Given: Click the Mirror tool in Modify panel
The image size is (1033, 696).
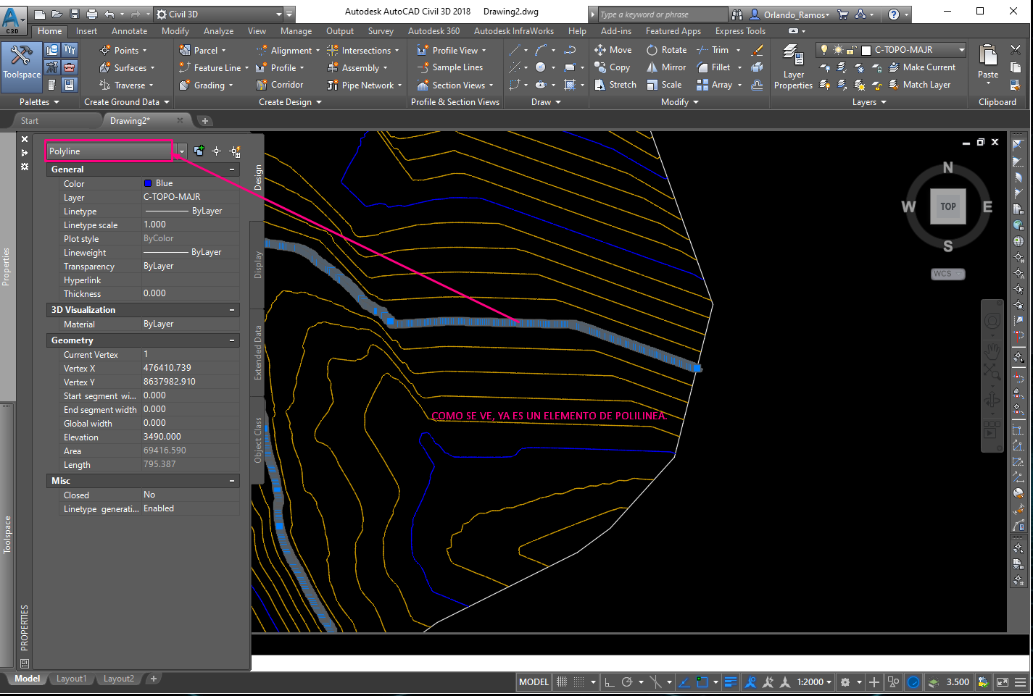Looking at the screenshot, I should (665, 67).
